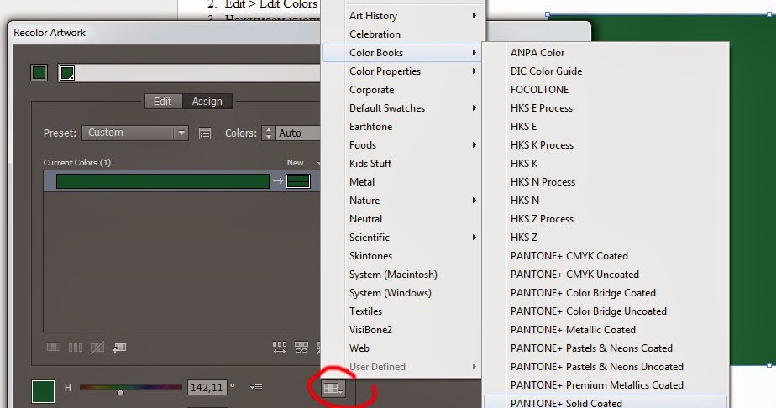The height and width of the screenshot is (408, 776).
Task: Select DIC Color Guide book
Action: pos(606,71)
